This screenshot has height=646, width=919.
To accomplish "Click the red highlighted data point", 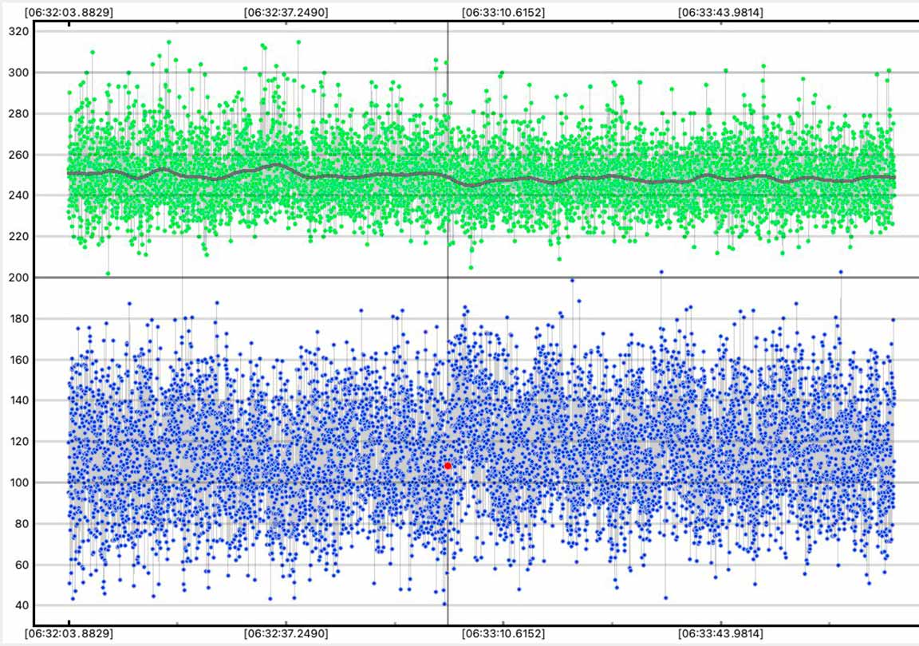I will tap(448, 465).
